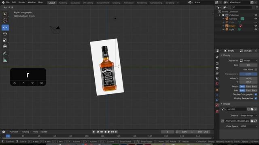
Task: Click the play animation button
Action: 109,132
